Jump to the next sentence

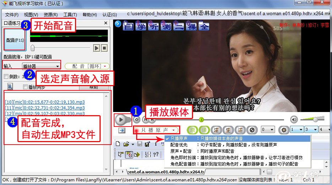pyautogui.click(x=152, y=120)
